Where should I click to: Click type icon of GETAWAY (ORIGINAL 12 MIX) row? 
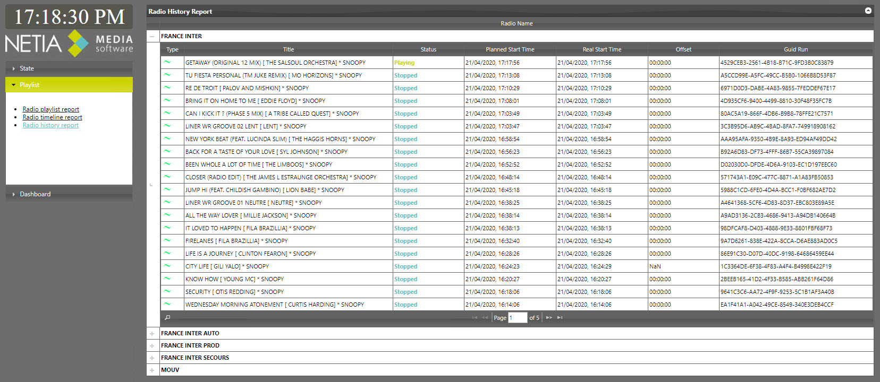pos(167,62)
